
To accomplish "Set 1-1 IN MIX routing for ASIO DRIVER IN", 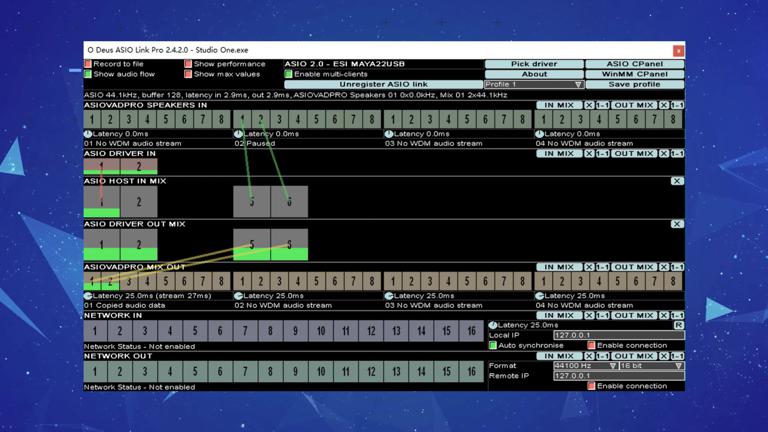I will click(x=602, y=154).
